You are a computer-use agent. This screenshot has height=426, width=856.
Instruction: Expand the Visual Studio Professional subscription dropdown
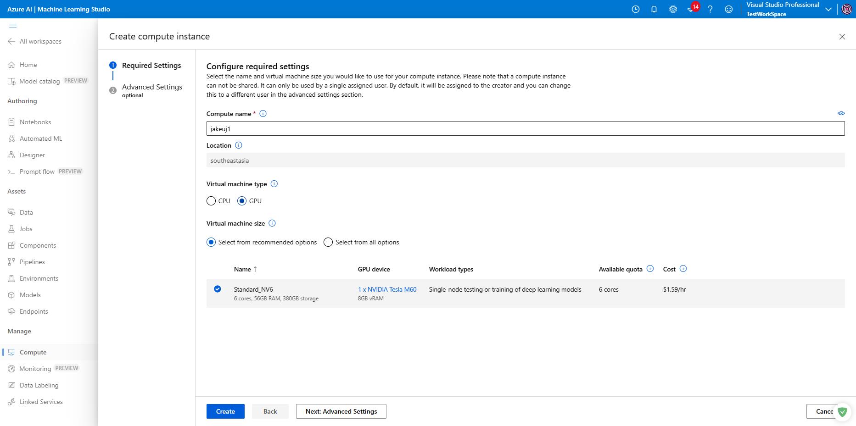tap(828, 9)
